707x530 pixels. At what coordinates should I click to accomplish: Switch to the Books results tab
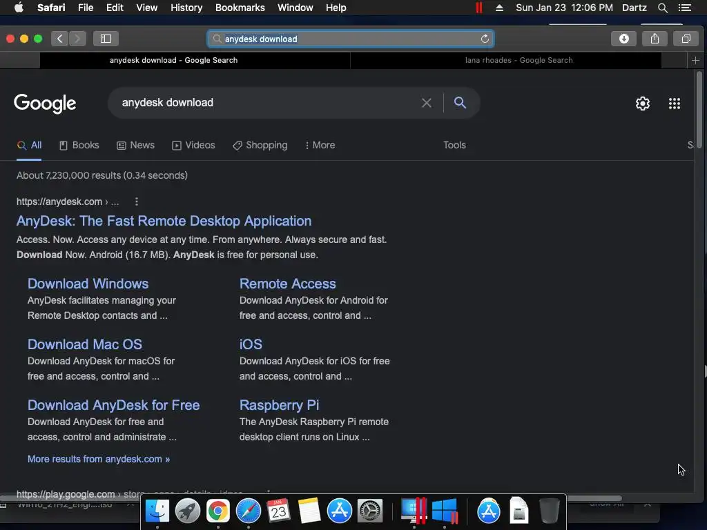[79, 145]
